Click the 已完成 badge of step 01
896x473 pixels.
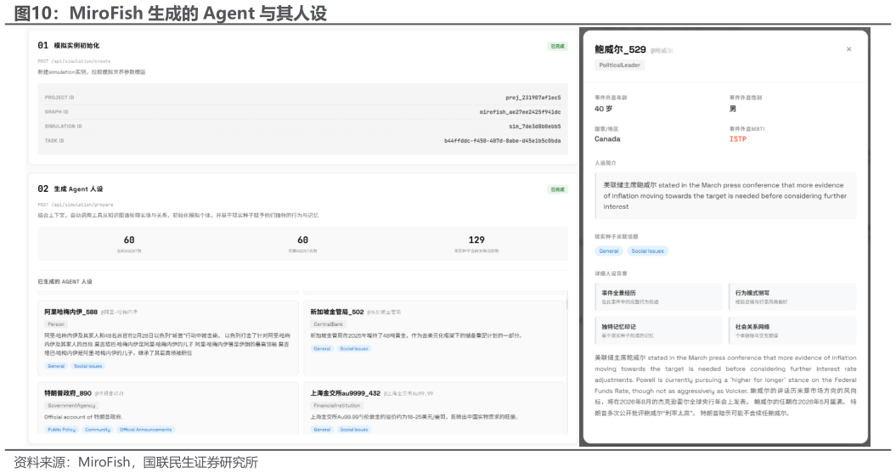557,46
